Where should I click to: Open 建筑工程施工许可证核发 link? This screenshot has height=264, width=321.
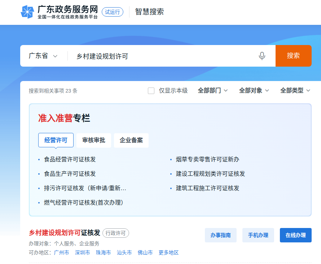point(207,188)
